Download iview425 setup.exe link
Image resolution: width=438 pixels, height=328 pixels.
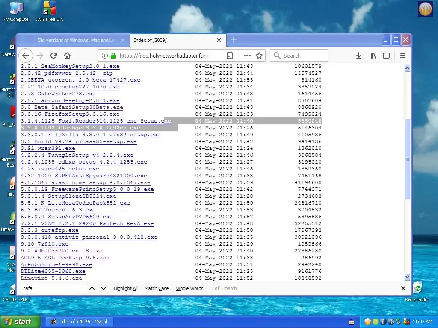[x=60, y=169]
